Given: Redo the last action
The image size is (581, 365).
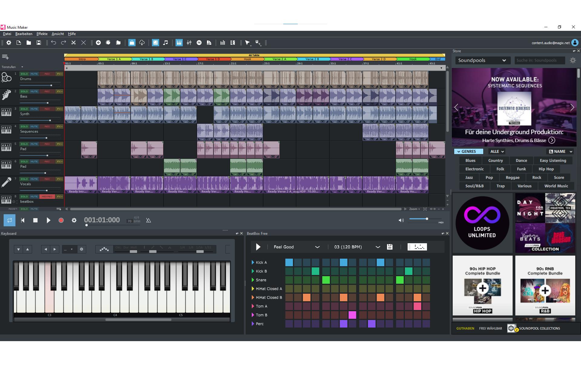Looking at the screenshot, I should tap(64, 43).
